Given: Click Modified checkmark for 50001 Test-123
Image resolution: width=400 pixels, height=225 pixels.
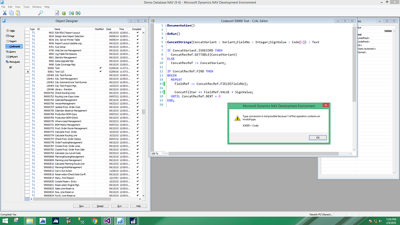Looking at the screenshot, I should [100, 71].
